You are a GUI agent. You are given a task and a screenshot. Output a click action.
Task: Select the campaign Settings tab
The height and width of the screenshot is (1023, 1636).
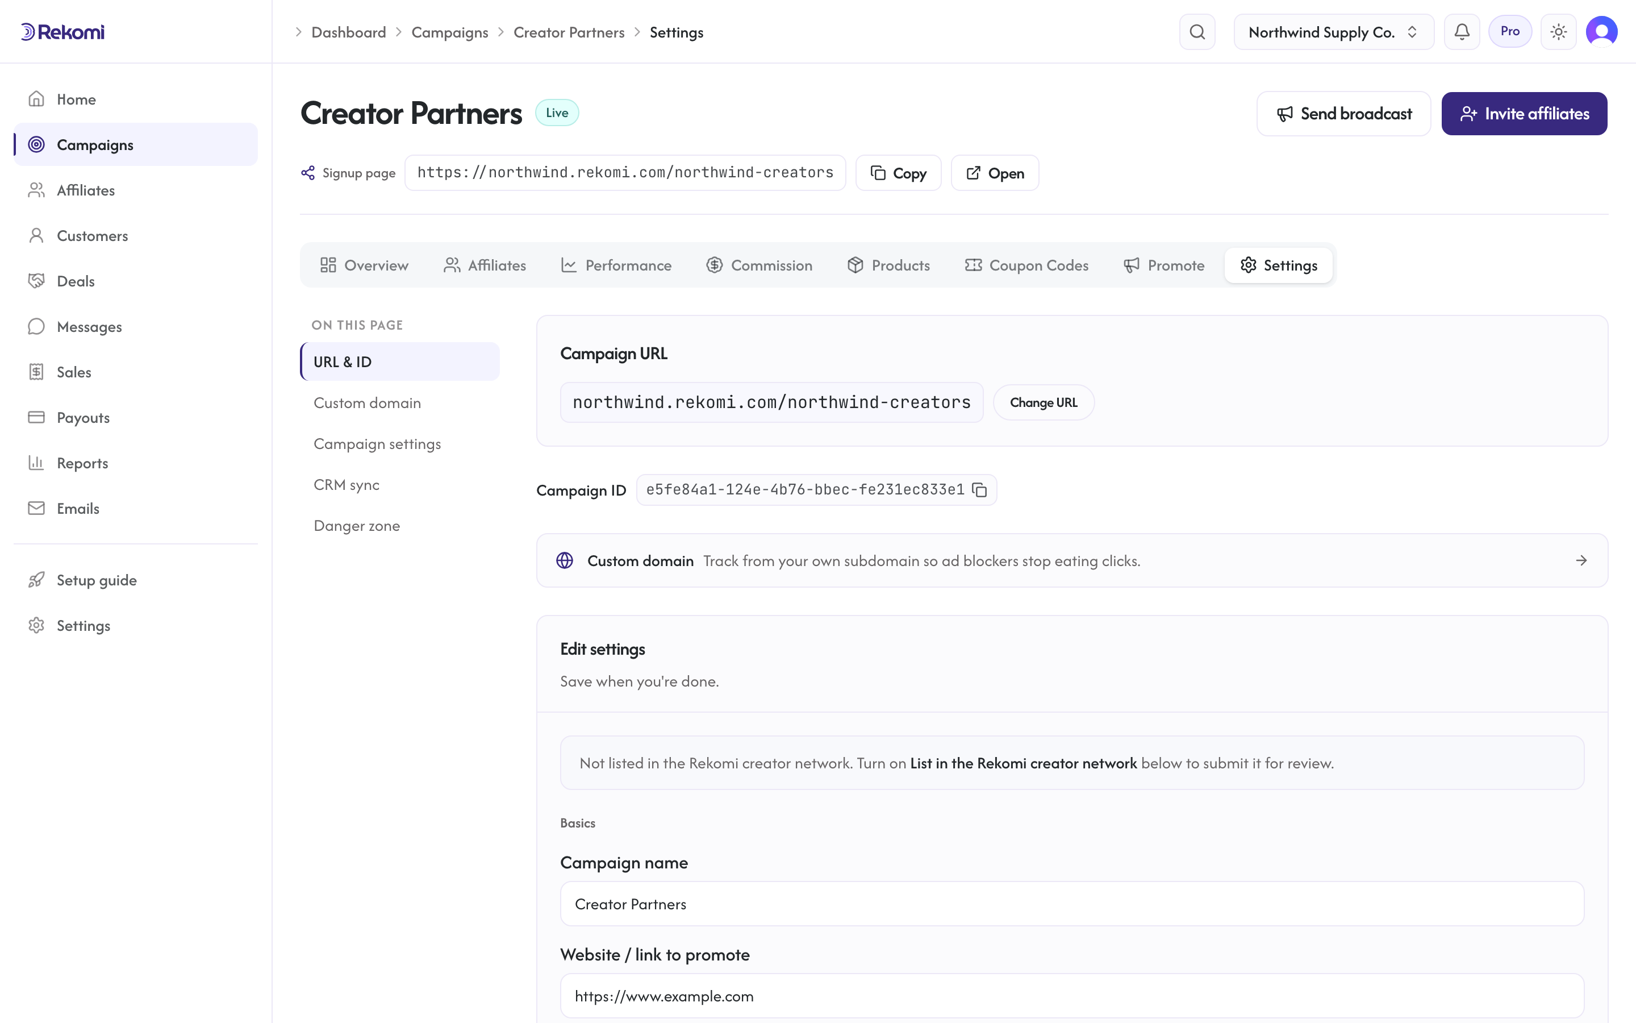[1278, 265]
